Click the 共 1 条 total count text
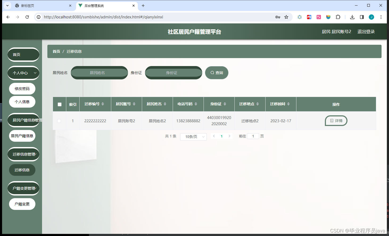The width and height of the screenshot is (389, 236). 171,136
